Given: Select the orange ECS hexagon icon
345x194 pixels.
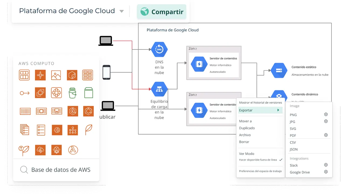Looking at the screenshot, I should click(89, 111).
